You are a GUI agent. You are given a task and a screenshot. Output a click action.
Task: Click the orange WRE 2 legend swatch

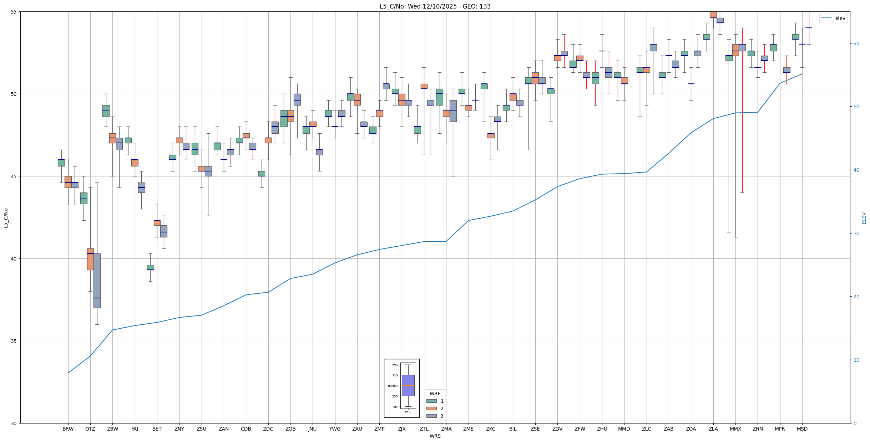pos(431,408)
